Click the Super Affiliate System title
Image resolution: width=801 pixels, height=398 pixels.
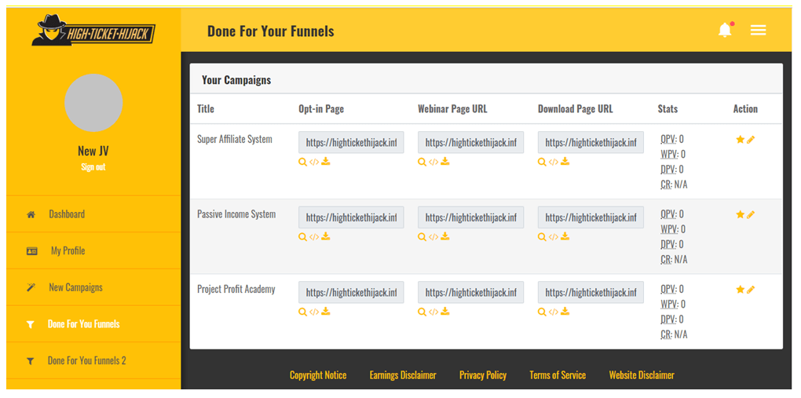(x=235, y=139)
